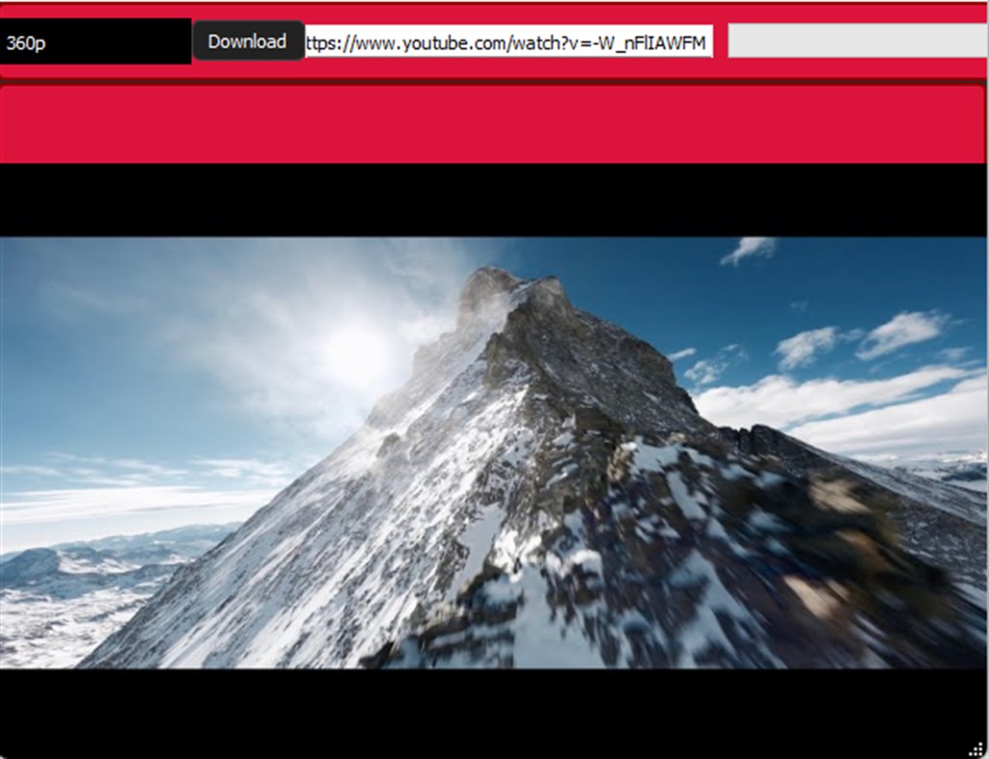This screenshot has width=989, height=759.
Task: Click the video player to pause playback
Action: [x=494, y=453]
